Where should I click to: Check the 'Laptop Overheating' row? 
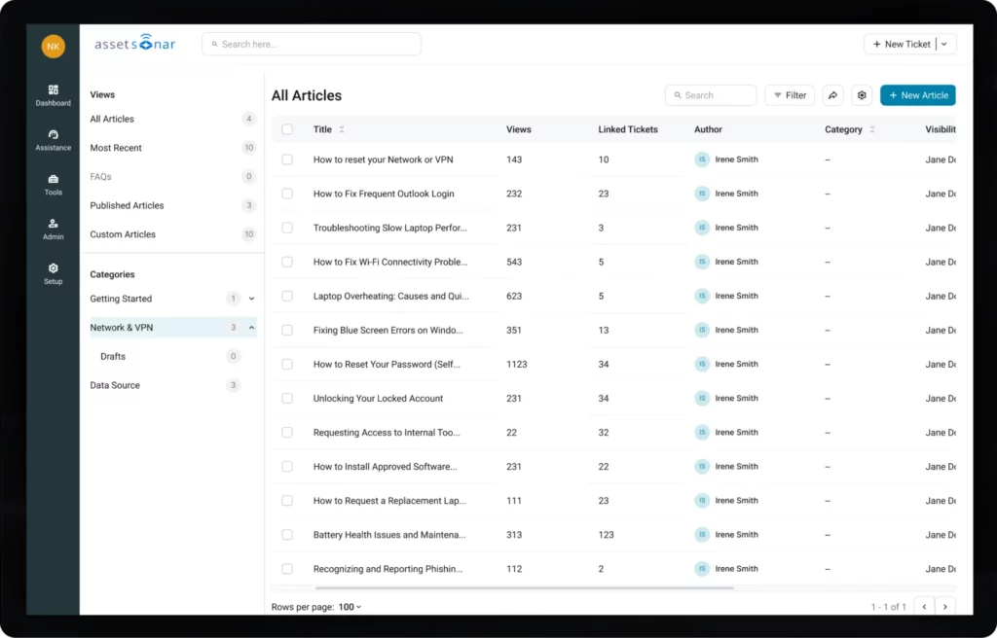(x=287, y=296)
